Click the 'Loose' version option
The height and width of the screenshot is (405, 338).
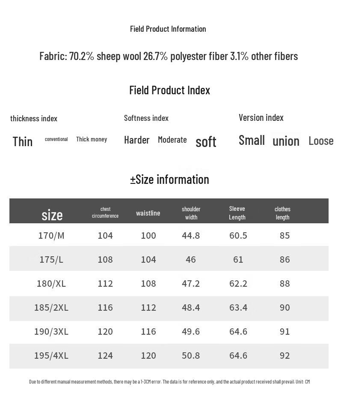tap(320, 141)
